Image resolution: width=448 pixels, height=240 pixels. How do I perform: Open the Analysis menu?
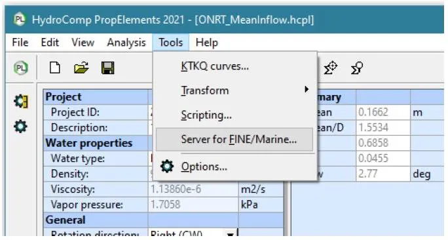[x=126, y=43]
